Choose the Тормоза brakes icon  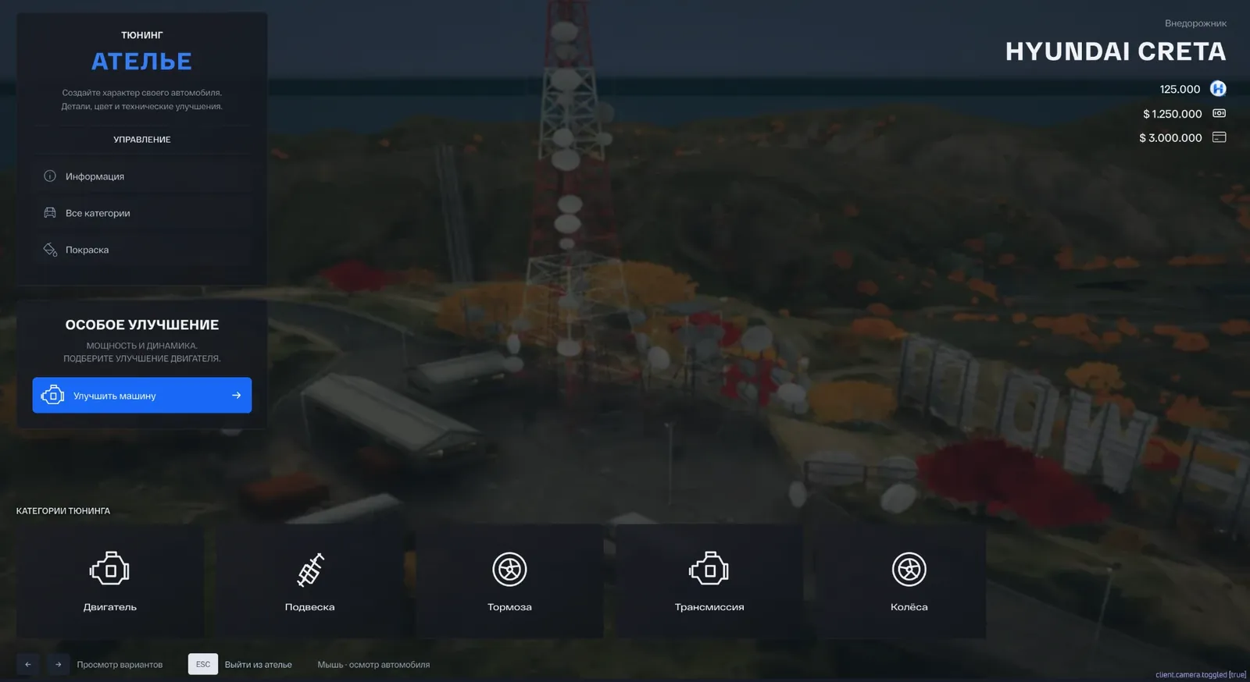(509, 570)
